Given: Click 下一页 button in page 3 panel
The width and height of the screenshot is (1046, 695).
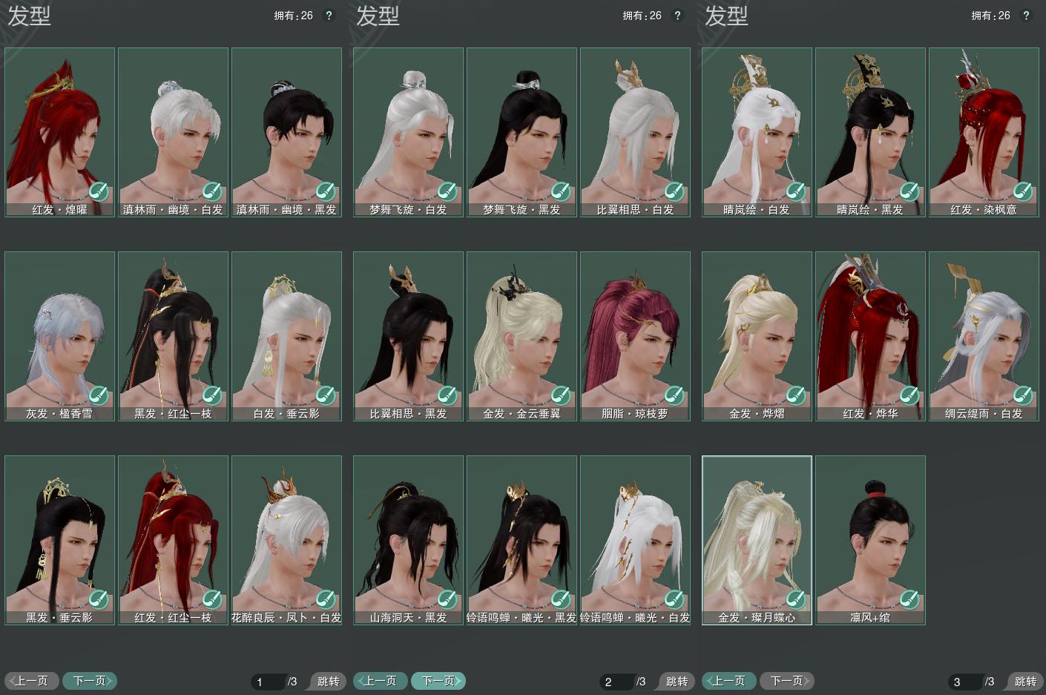Looking at the screenshot, I should pyautogui.click(x=787, y=680).
